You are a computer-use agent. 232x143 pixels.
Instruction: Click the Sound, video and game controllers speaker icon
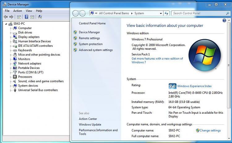pyautogui.click(x=15, y=81)
